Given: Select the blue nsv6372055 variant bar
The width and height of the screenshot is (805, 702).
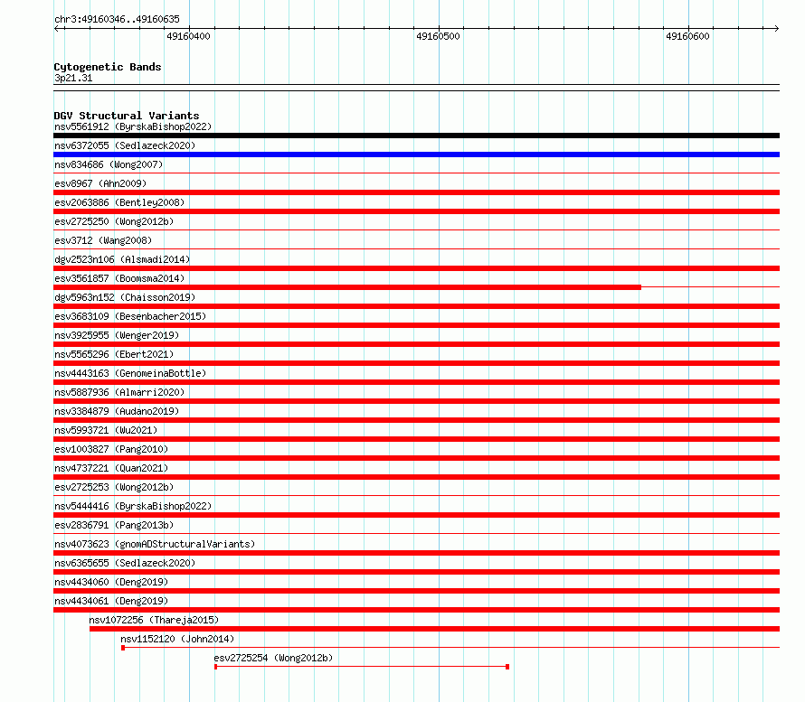Looking at the screenshot, I should click(416, 154).
